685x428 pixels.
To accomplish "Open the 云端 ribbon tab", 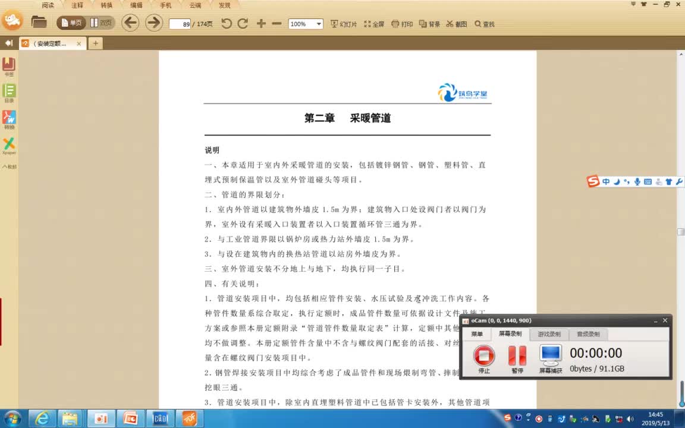I will (195, 5).
